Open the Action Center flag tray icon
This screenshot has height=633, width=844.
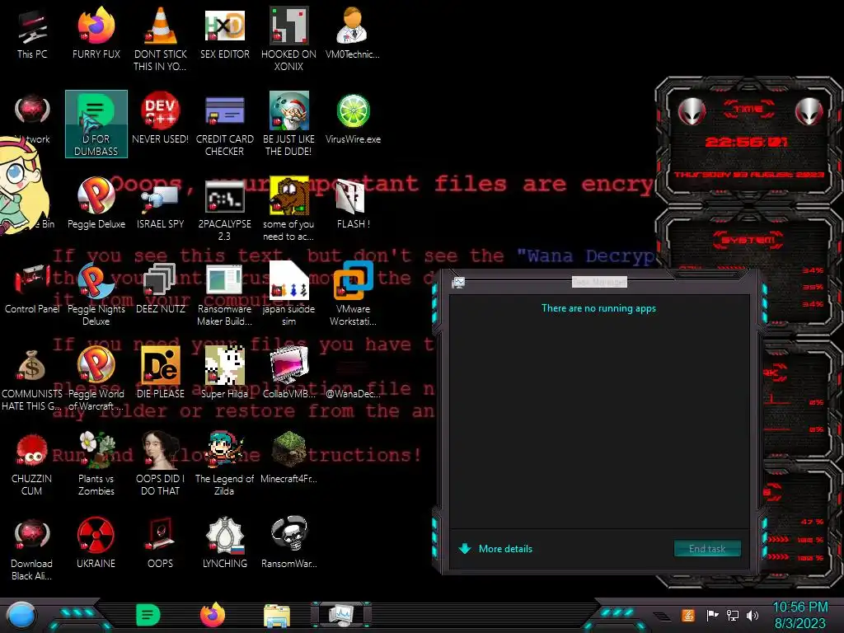point(712,615)
